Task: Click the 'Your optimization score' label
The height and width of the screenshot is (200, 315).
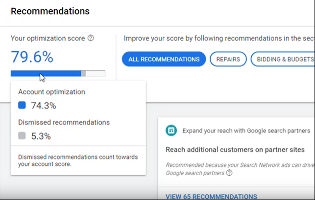Action: pyautogui.click(x=48, y=38)
